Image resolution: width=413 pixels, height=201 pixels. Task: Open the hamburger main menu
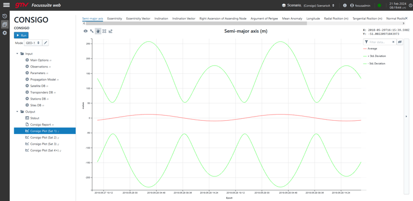pos(6,5)
